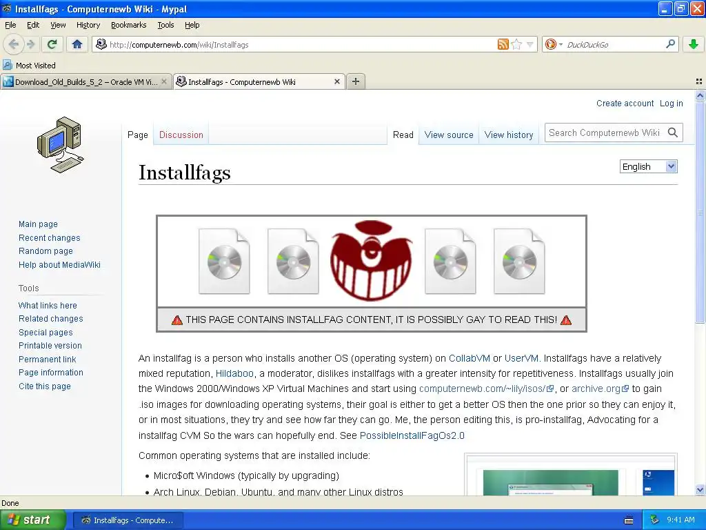706x530 pixels.
Task: Follow the UserVM link
Action: pos(521,358)
